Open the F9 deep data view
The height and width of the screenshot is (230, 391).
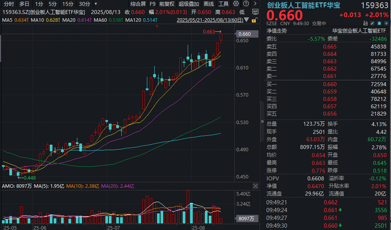coord(152,4)
